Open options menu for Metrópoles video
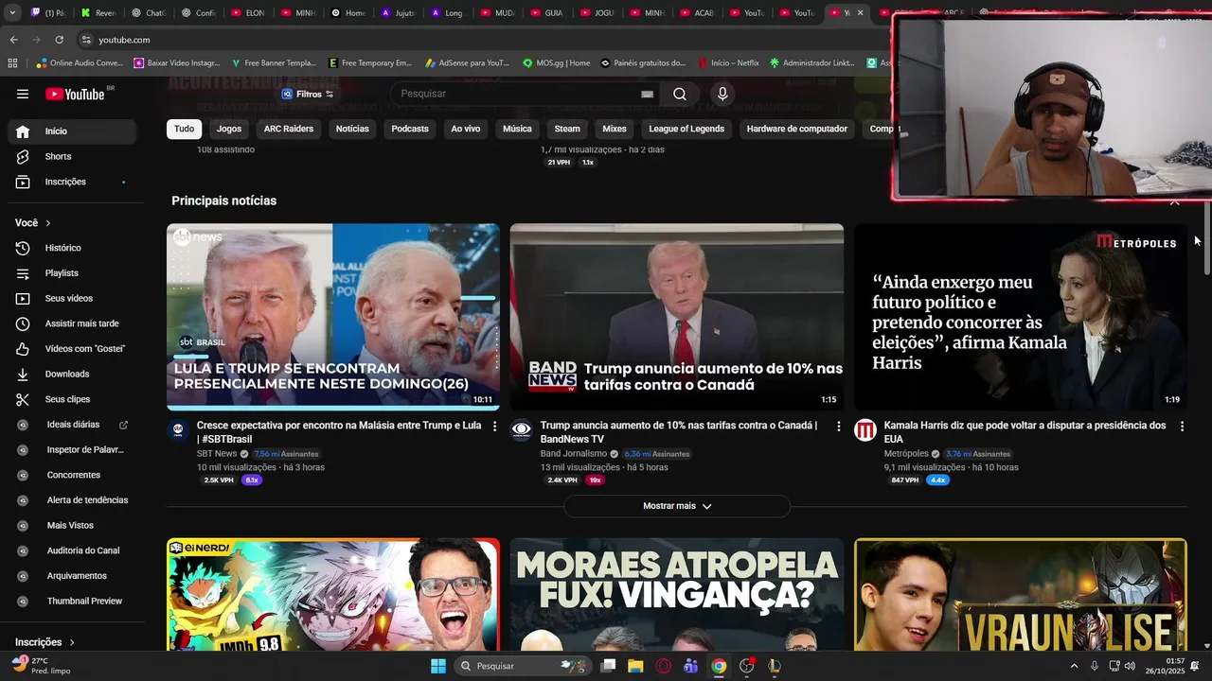Image resolution: width=1212 pixels, height=681 pixels. pyautogui.click(x=1182, y=427)
